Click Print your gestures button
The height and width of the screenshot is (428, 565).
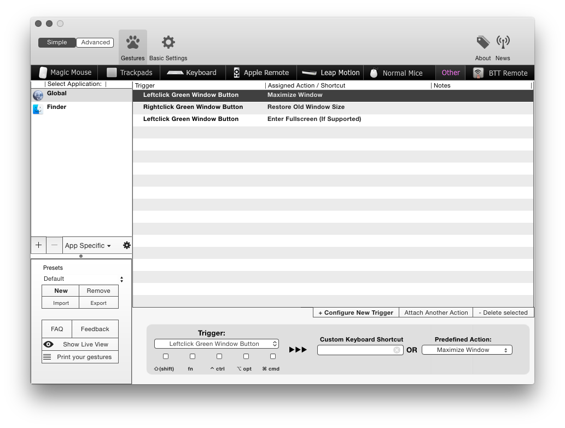click(x=80, y=357)
